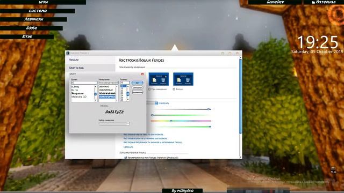Select the Всегда radio button

coord(174,90)
